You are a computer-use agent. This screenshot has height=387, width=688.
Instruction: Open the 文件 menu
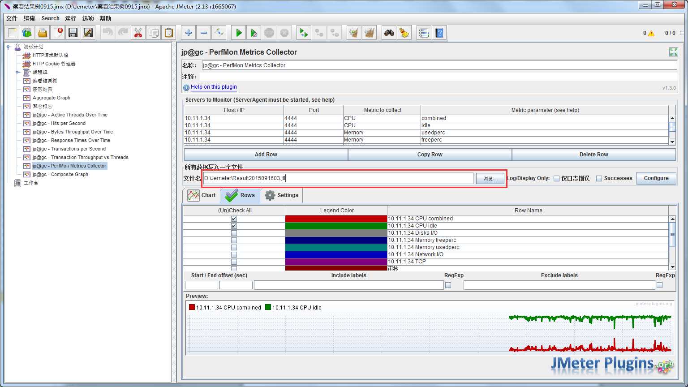(12, 18)
